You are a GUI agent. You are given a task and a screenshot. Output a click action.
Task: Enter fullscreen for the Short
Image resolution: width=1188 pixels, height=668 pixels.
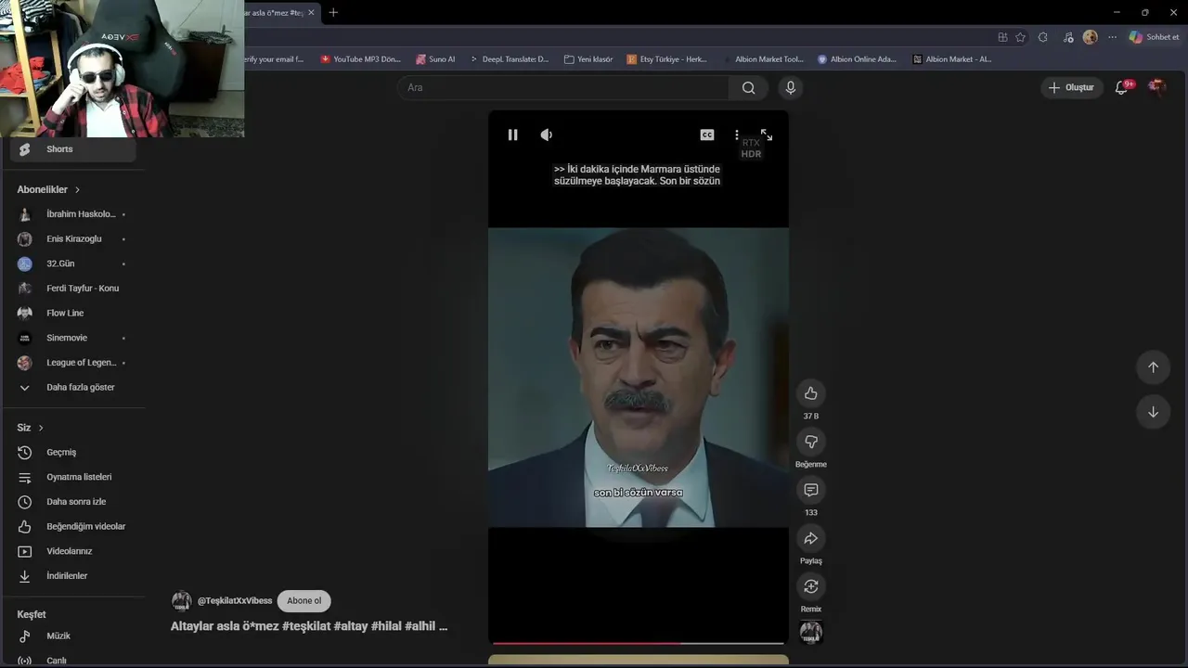[767, 135]
